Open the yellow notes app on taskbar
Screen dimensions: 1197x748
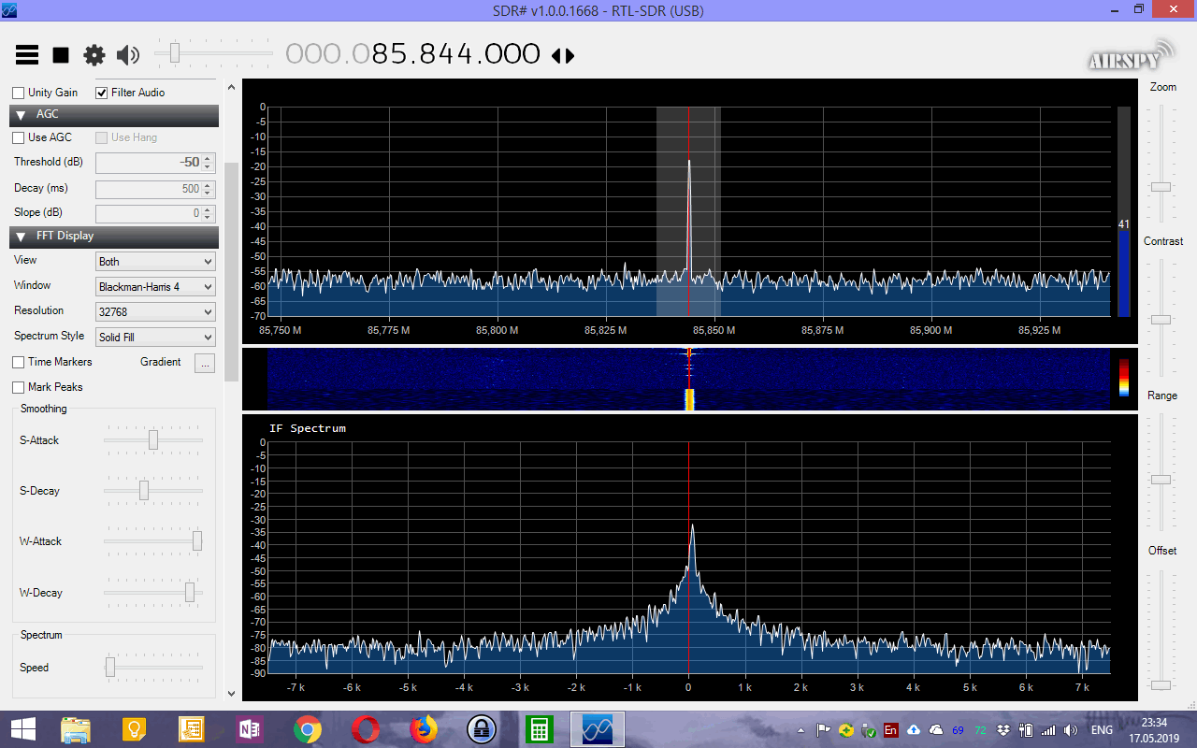pos(192,729)
